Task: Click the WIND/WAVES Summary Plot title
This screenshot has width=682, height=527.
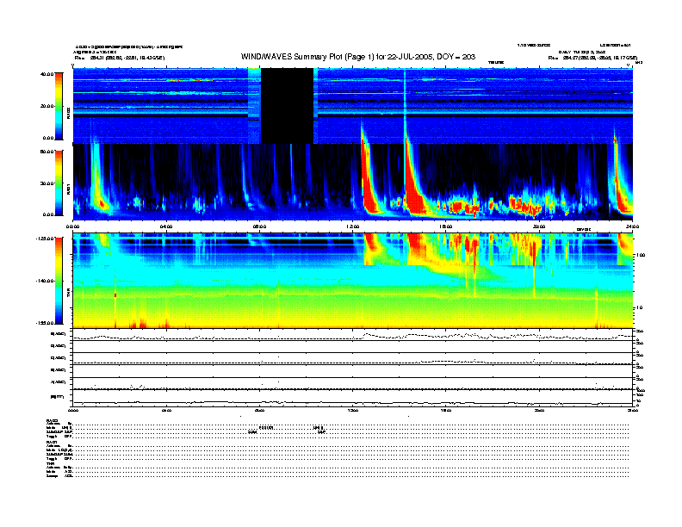Action: point(358,57)
